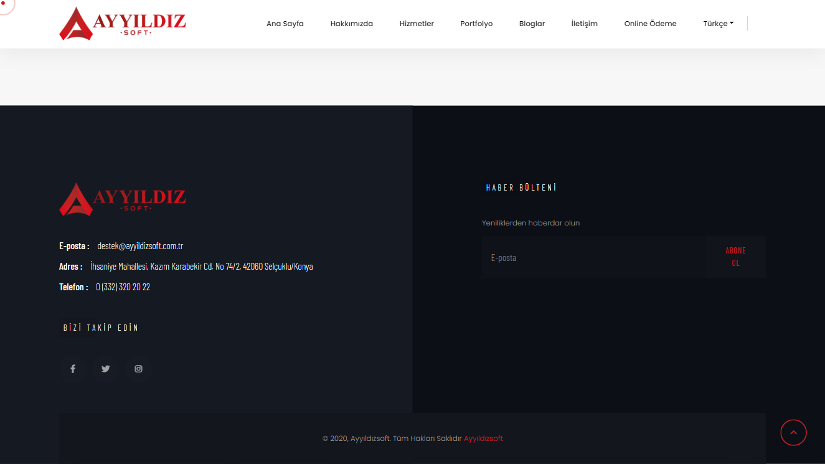Expand the Türkçe language dropdown
This screenshot has width=825, height=464.
point(718,24)
